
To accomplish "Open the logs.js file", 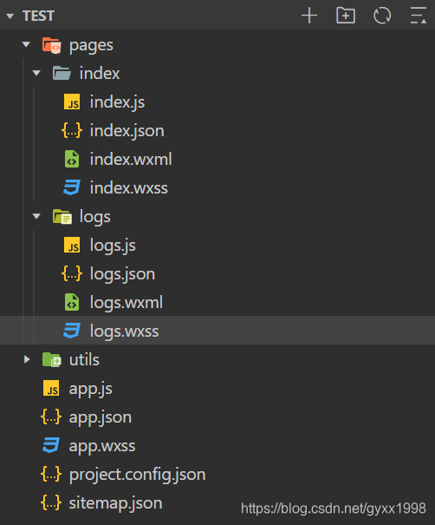I will [217, 245].
